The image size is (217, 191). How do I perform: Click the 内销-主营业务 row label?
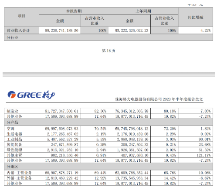coord(19,173)
